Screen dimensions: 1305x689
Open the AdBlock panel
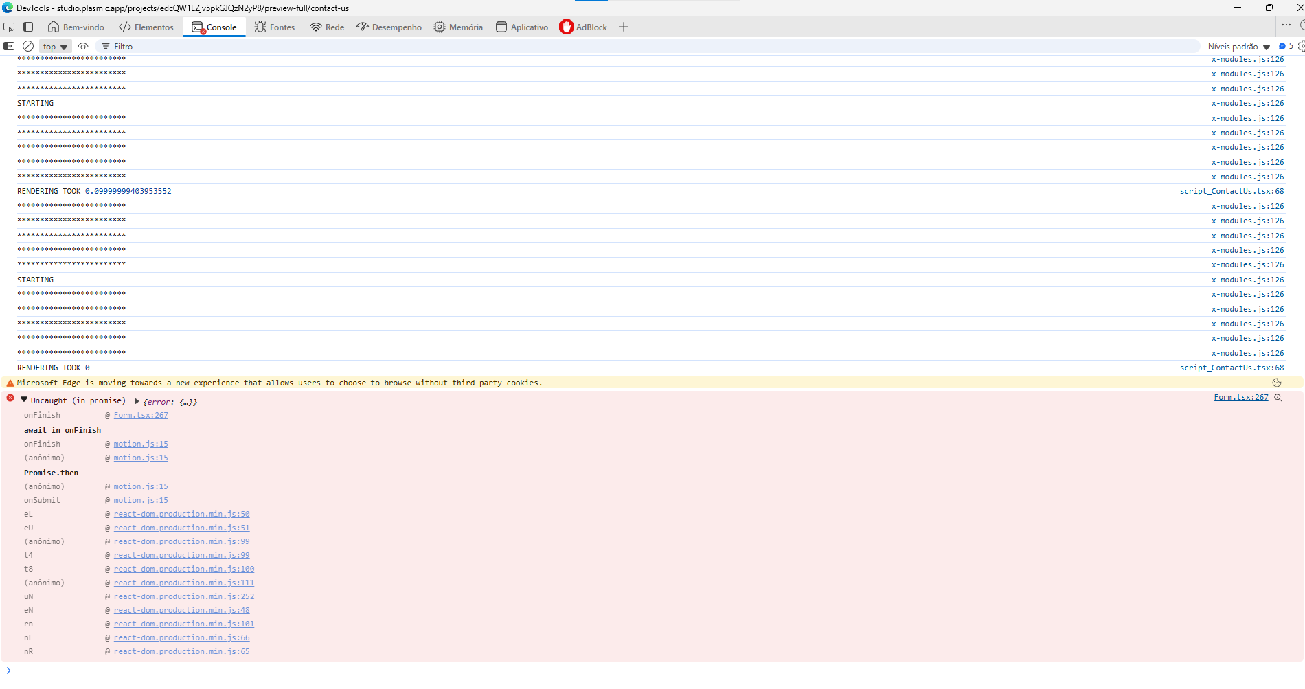[583, 27]
